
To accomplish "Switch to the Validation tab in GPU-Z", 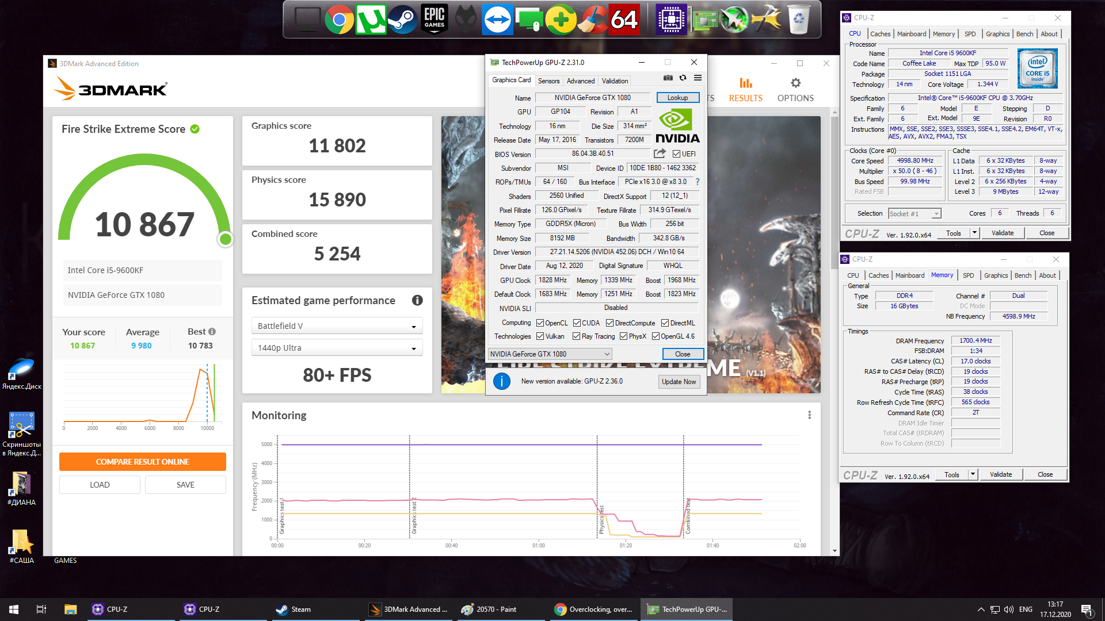I will pyautogui.click(x=615, y=81).
